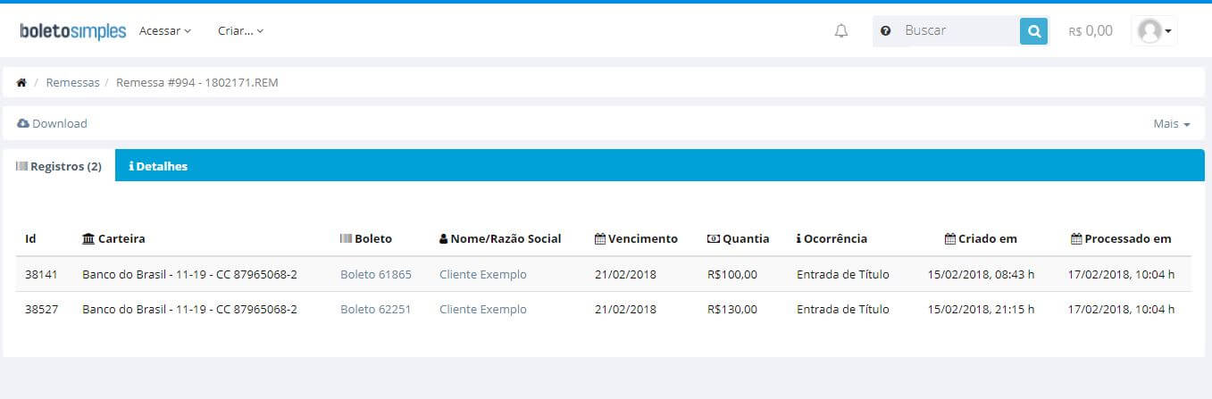Click Vencimento 21/02/2018 in row 38141

(x=625, y=275)
